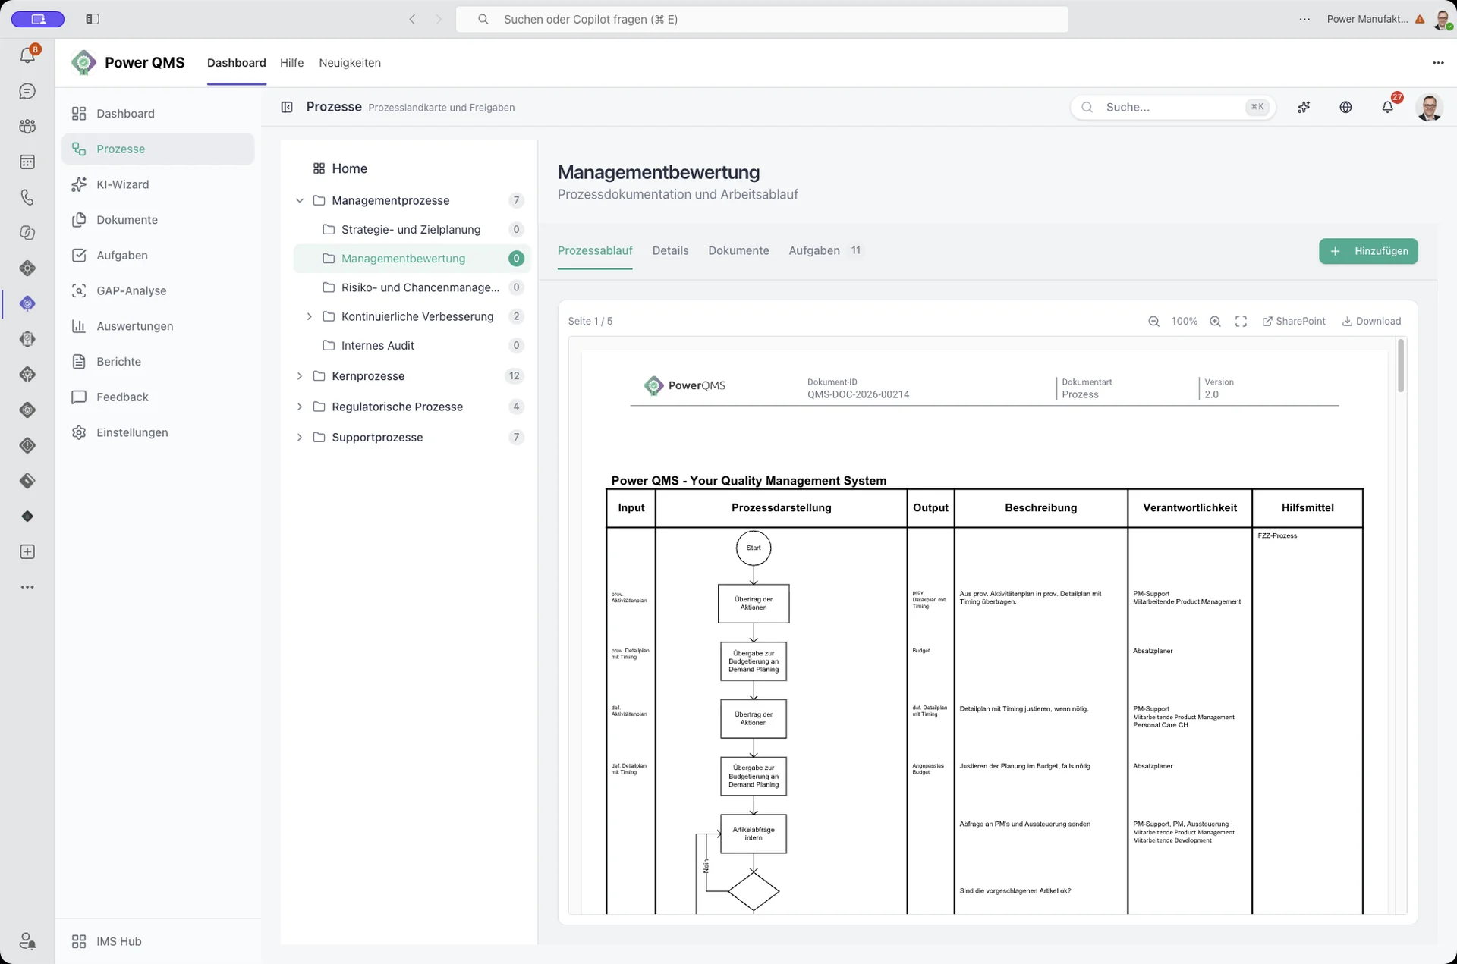Viewport: 1457px width, 964px height.
Task: Expand the Kontinuierliche Verbesserung folder
Action: click(309, 316)
